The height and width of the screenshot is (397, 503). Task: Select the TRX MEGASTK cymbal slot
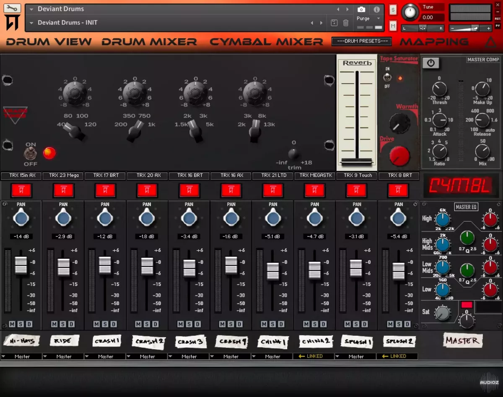point(315,176)
